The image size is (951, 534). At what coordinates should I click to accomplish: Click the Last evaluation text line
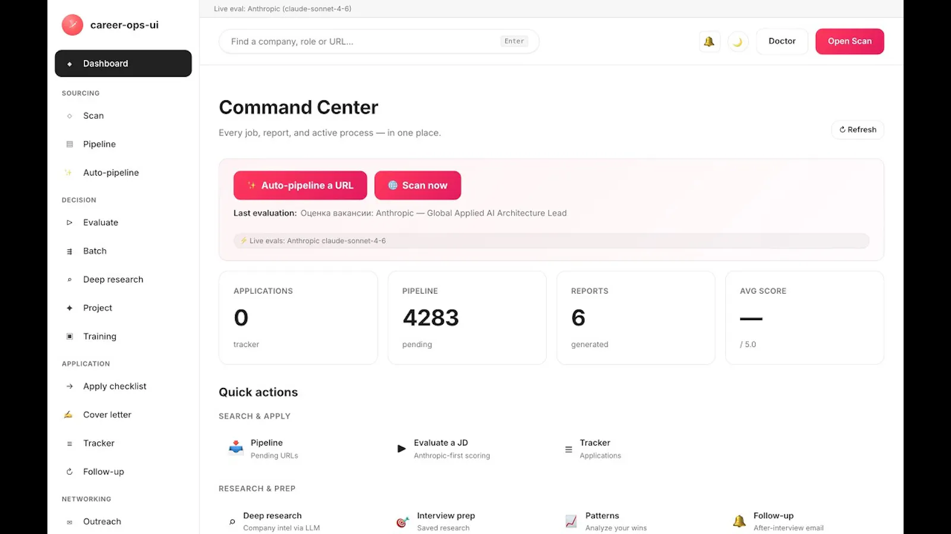(400, 213)
